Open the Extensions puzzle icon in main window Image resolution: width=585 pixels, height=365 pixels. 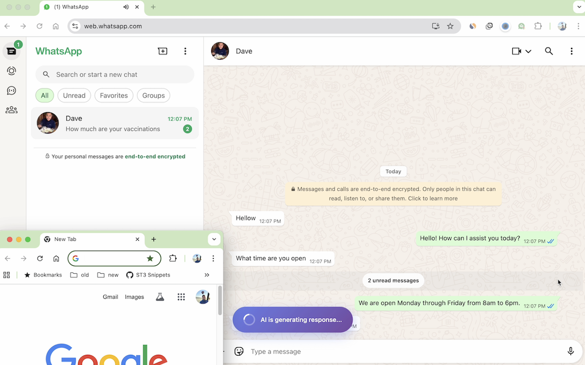point(538,26)
